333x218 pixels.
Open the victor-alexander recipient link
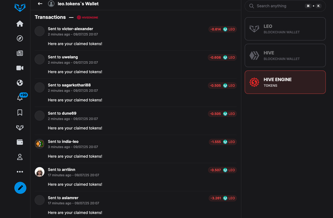click(77, 29)
